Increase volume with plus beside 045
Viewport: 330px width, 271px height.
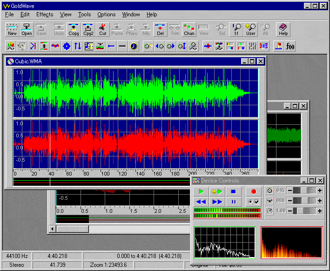point(320,190)
